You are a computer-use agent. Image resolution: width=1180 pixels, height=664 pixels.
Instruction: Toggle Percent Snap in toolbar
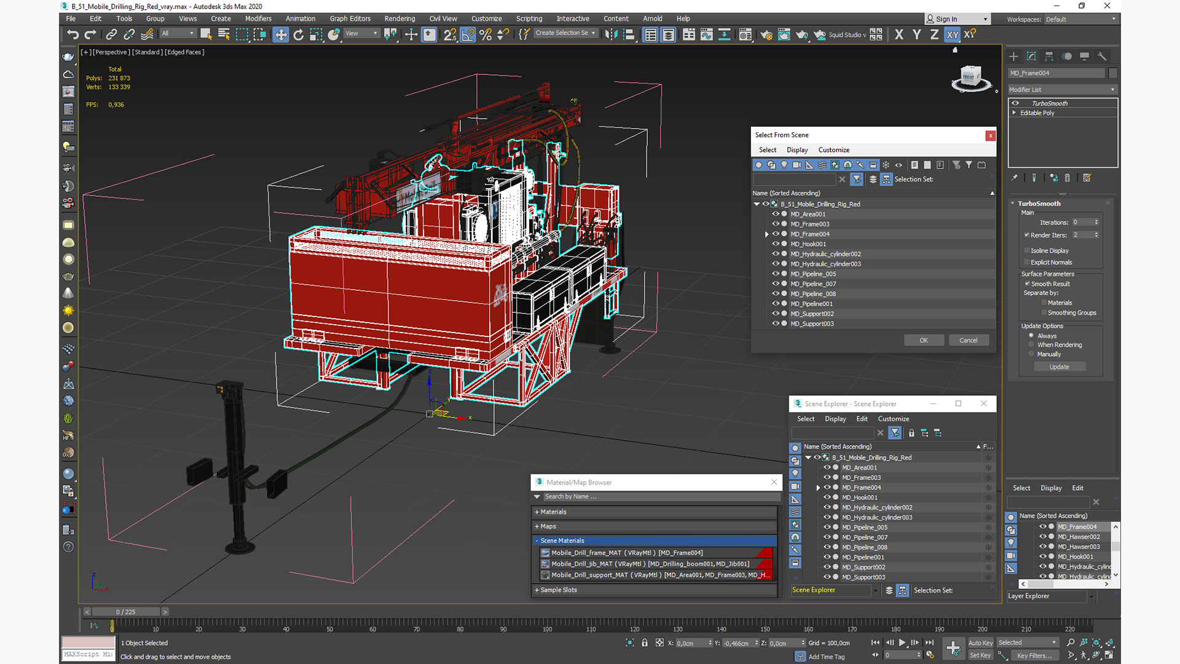coord(486,34)
